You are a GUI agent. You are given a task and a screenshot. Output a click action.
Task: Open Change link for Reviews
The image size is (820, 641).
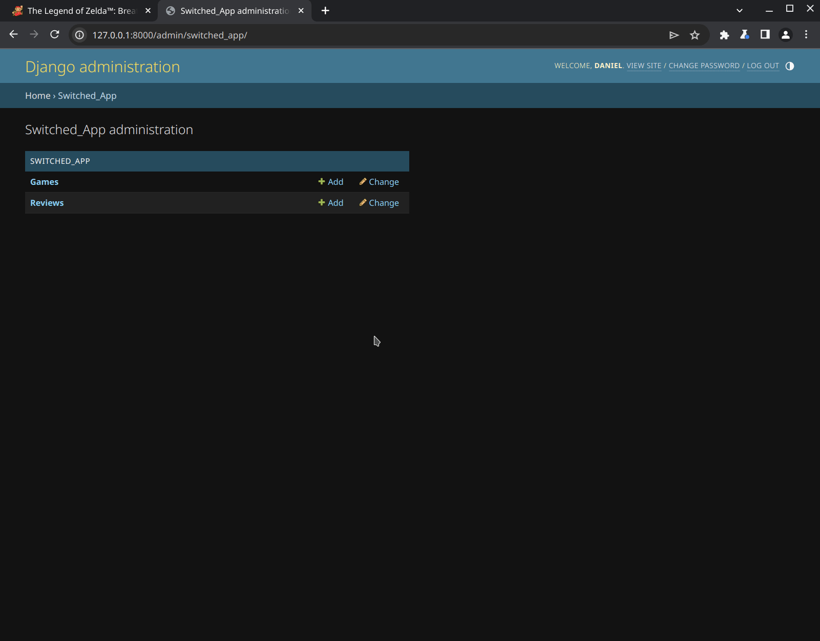(x=379, y=203)
